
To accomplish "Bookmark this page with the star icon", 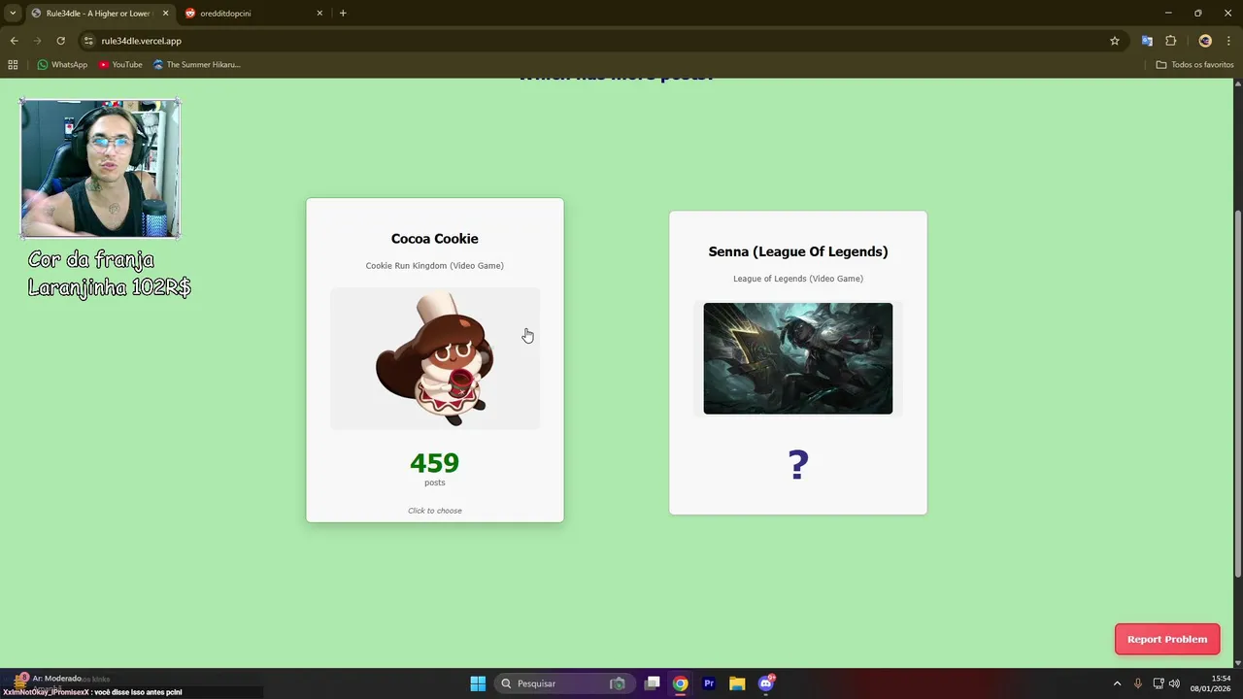I will [1115, 41].
